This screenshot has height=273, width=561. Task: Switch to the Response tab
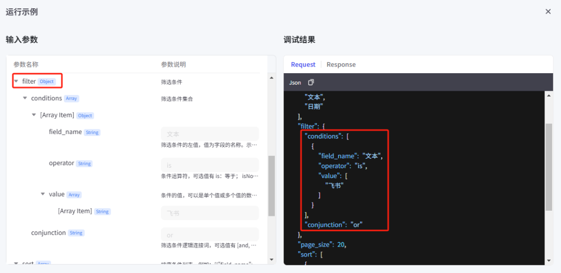[341, 65]
